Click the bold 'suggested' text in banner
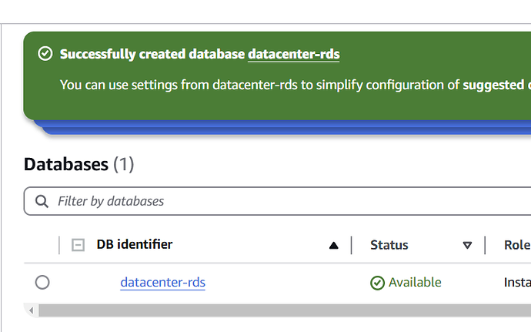The width and height of the screenshot is (531, 332). pos(493,84)
